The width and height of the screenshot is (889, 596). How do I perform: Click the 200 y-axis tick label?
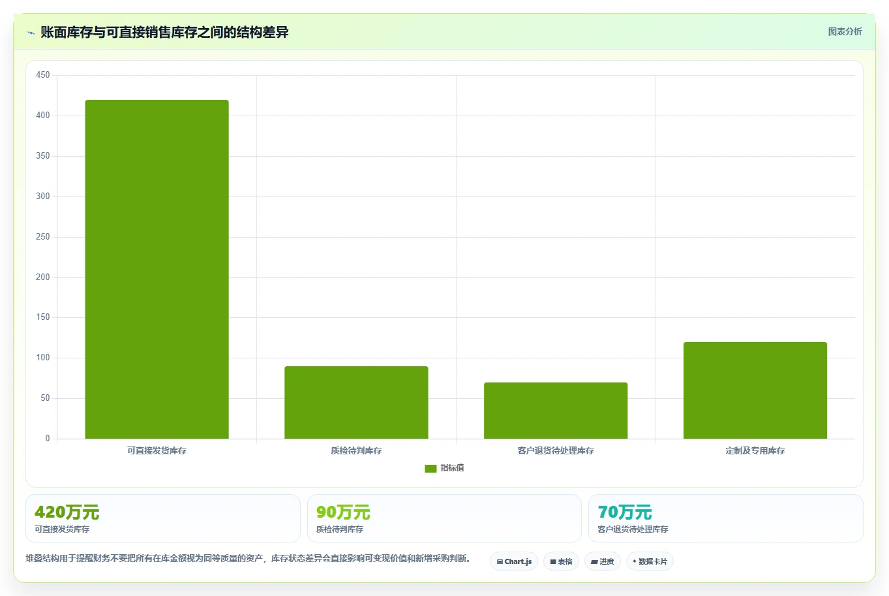point(43,277)
